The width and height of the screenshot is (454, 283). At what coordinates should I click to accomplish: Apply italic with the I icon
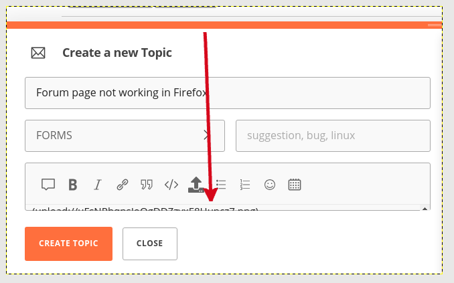[x=98, y=185]
